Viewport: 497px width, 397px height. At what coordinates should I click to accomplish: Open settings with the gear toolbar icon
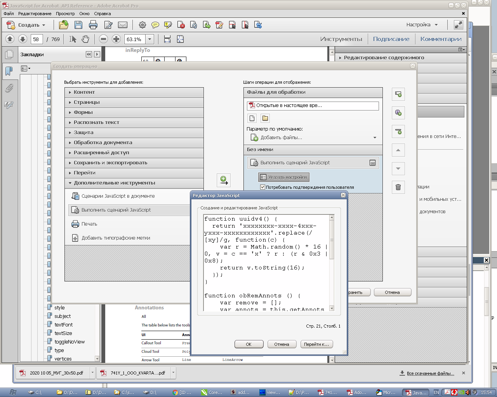(142, 25)
